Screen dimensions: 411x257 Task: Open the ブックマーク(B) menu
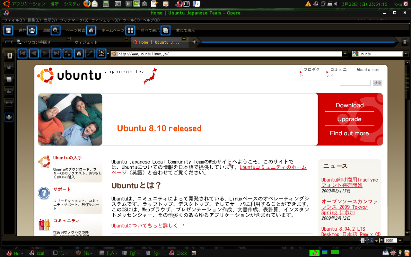pyautogui.click(x=74, y=20)
